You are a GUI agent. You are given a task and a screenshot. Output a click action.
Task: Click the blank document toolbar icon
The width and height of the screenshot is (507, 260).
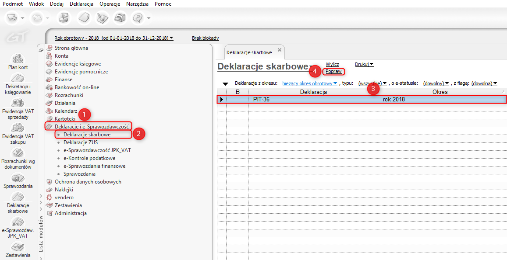point(84,18)
